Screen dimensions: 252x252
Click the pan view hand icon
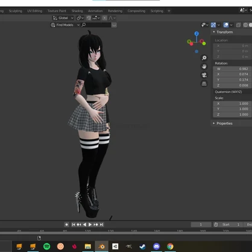coord(204,66)
